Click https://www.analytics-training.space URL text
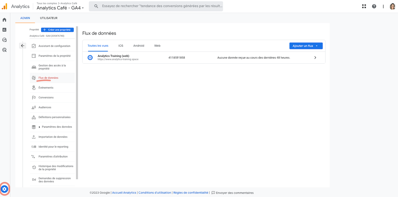This screenshot has width=398, height=197. coord(118,59)
